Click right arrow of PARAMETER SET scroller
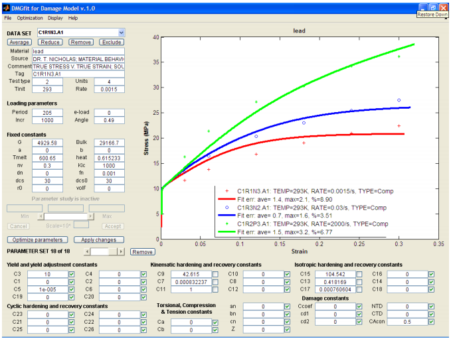This screenshot has width=451, height=339. (120, 252)
